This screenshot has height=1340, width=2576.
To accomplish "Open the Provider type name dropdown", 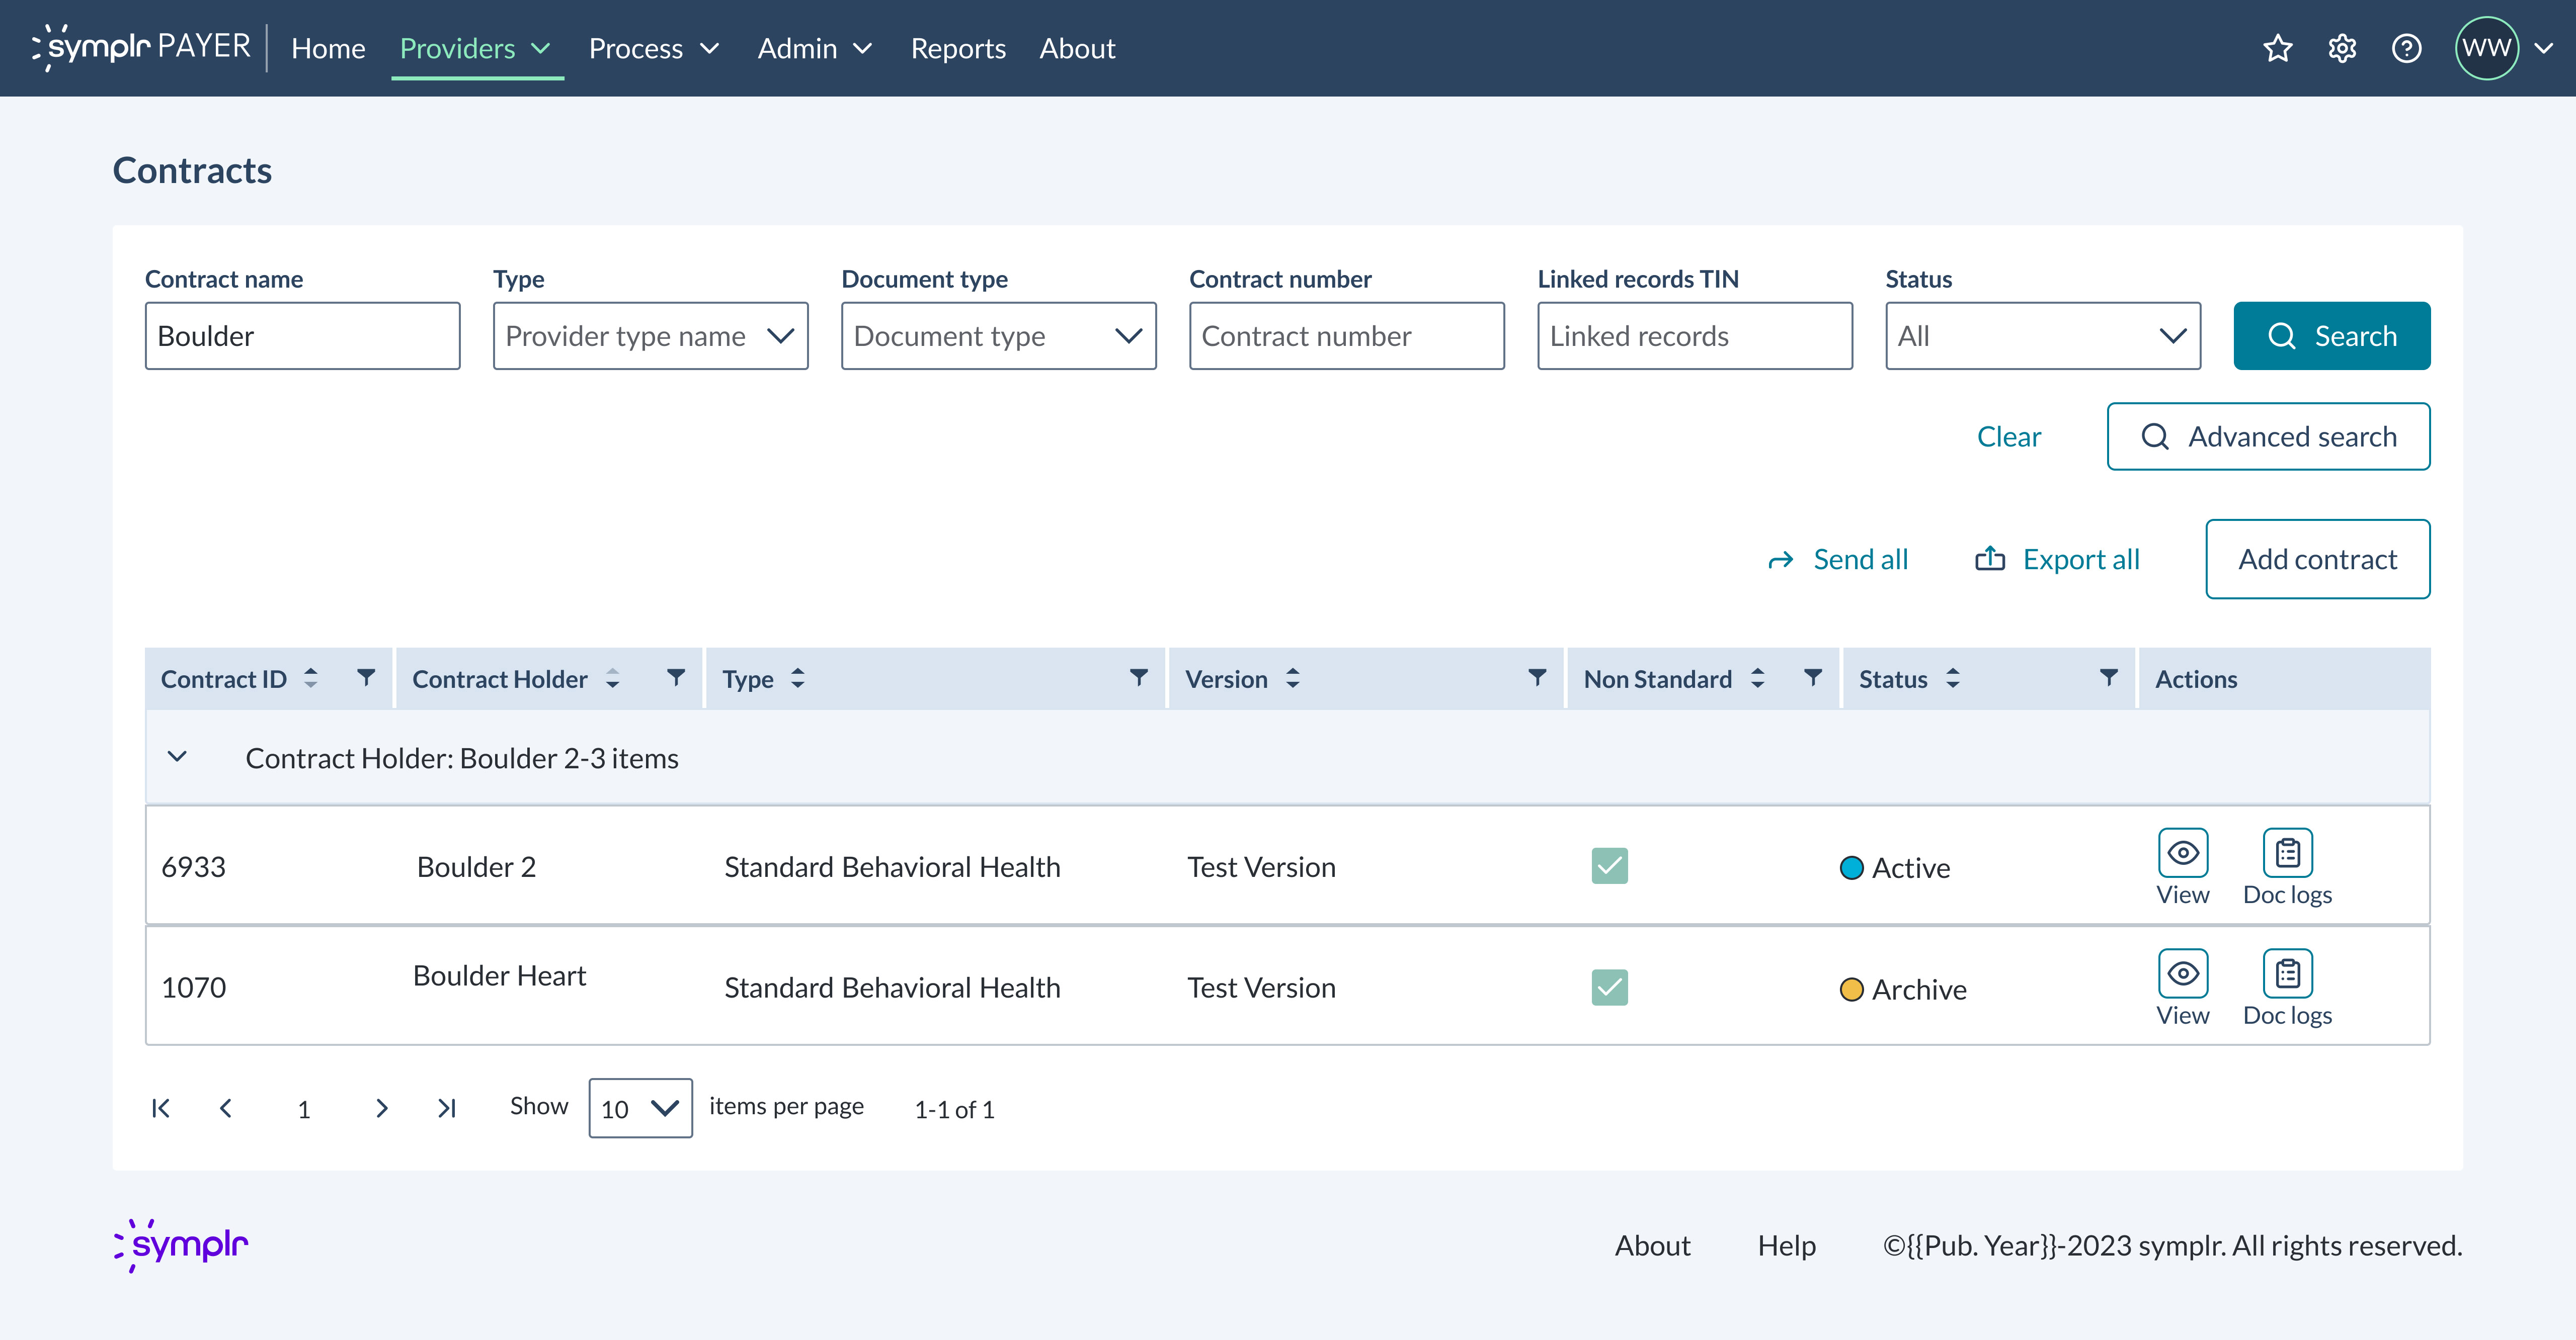I will [650, 336].
